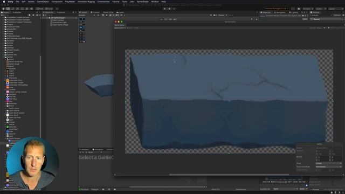
Task: Select PlayMaker Custom Actions folder
Action: pos(18,17)
